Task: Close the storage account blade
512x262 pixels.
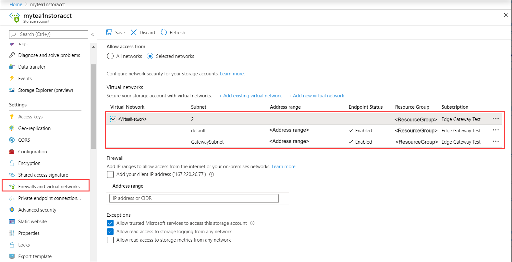Action: [x=506, y=15]
